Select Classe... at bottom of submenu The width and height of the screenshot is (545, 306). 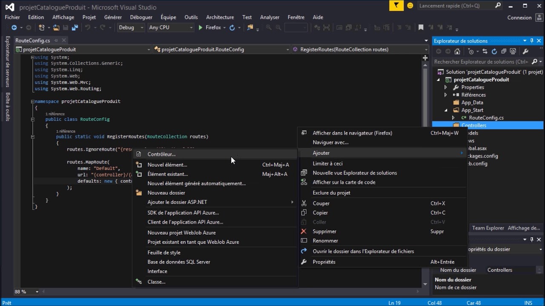click(215, 282)
